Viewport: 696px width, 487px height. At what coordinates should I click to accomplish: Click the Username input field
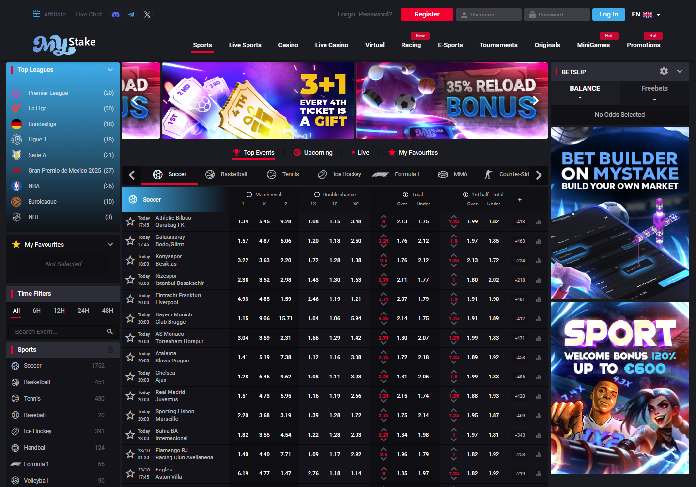489,15
